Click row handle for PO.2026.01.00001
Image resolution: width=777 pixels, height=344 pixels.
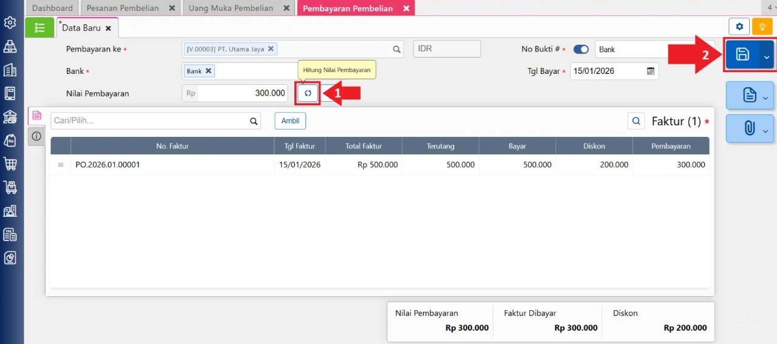(x=60, y=165)
